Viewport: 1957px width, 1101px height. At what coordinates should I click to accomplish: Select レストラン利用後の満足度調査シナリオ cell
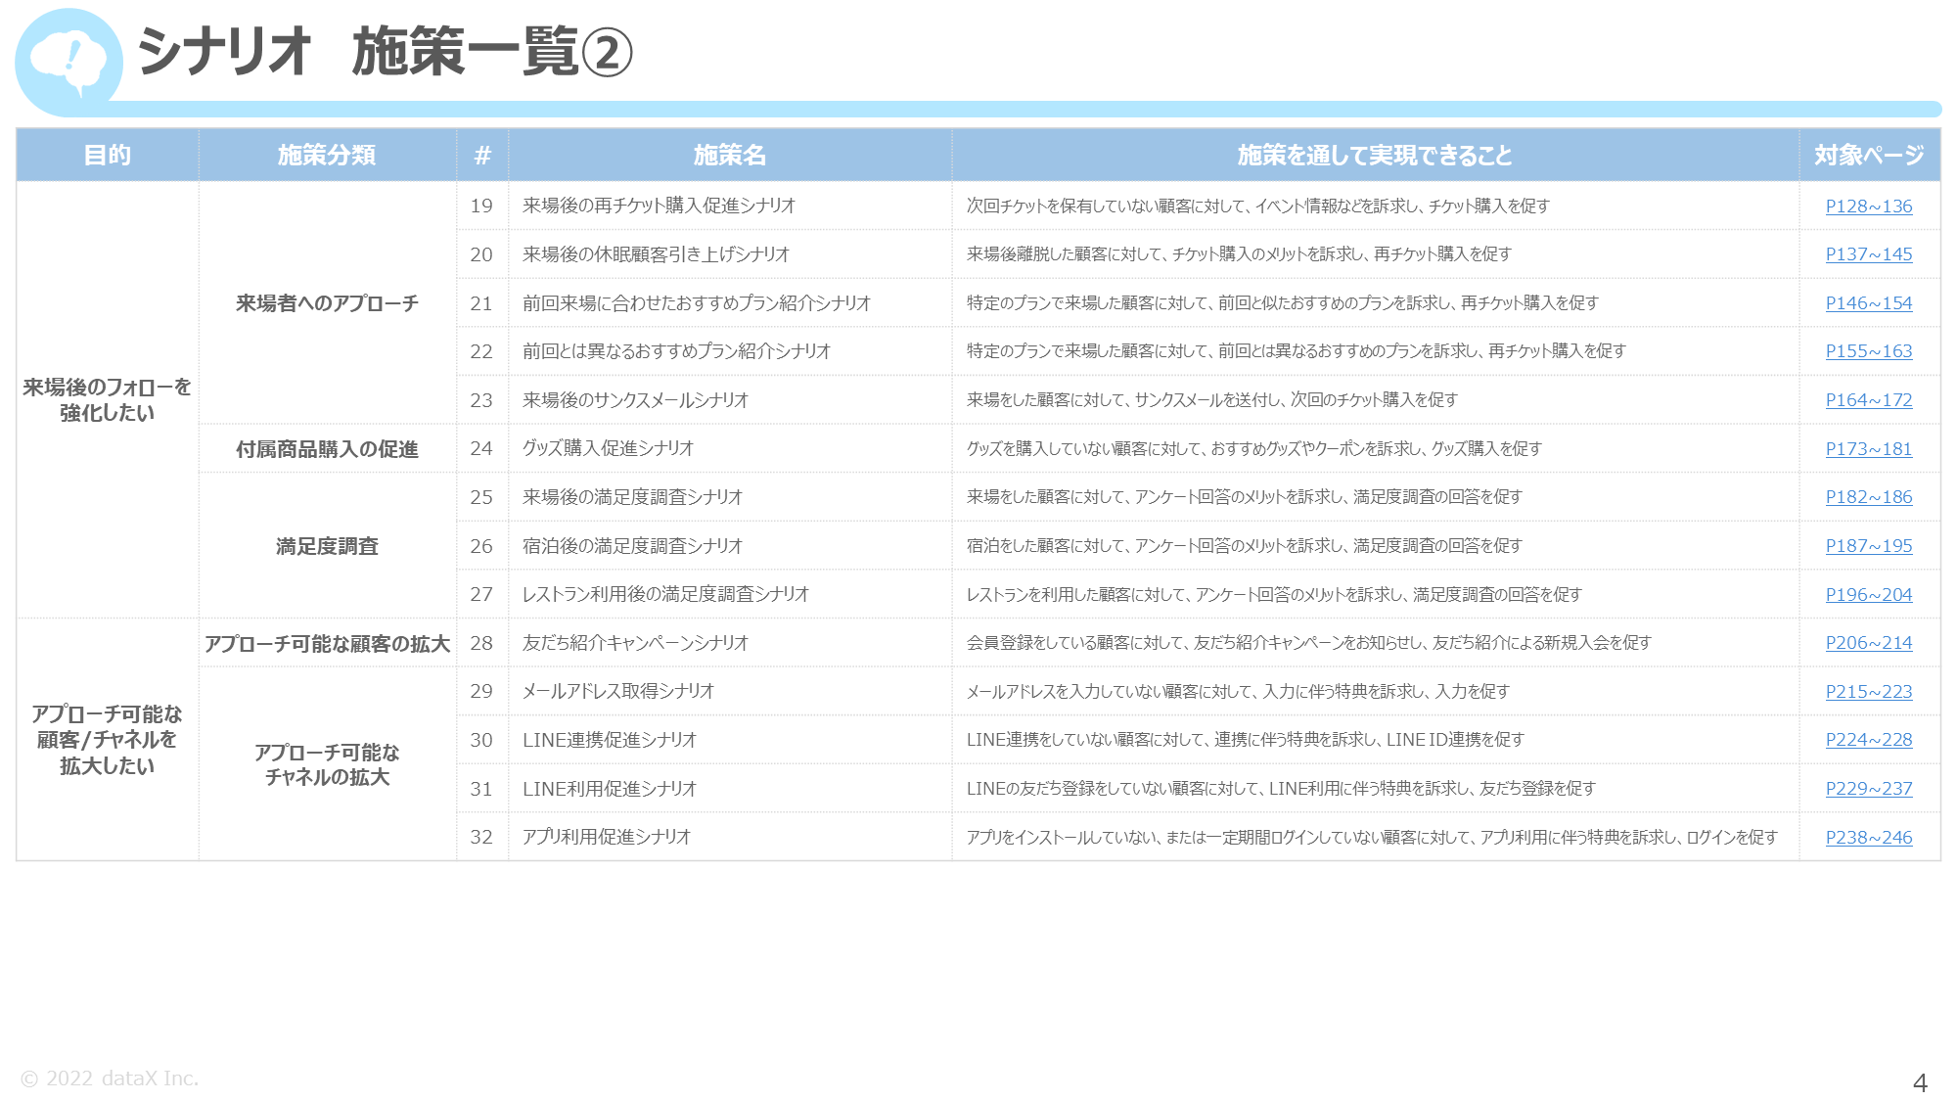coord(730,594)
